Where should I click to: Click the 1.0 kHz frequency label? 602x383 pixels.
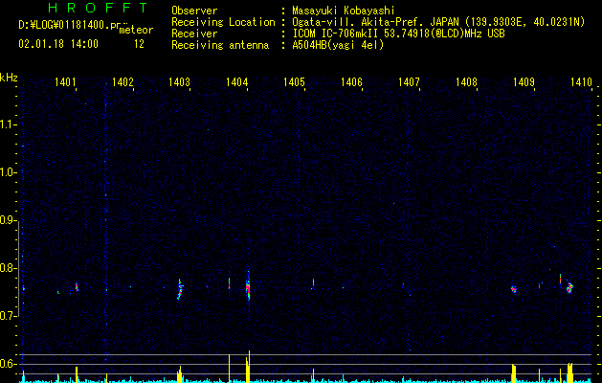pyautogui.click(x=8, y=172)
